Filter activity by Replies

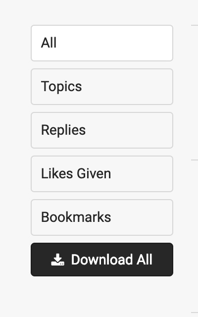tap(102, 130)
